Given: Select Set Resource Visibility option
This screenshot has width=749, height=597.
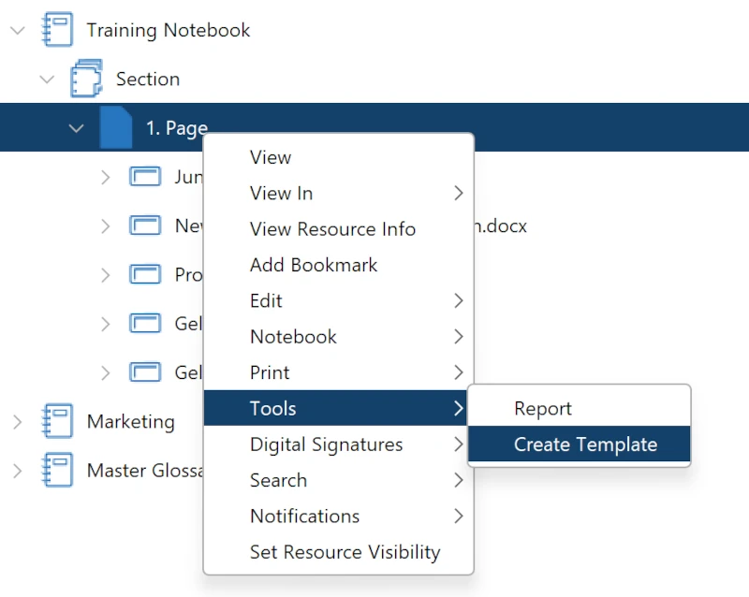Looking at the screenshot, I should (339, 552).
